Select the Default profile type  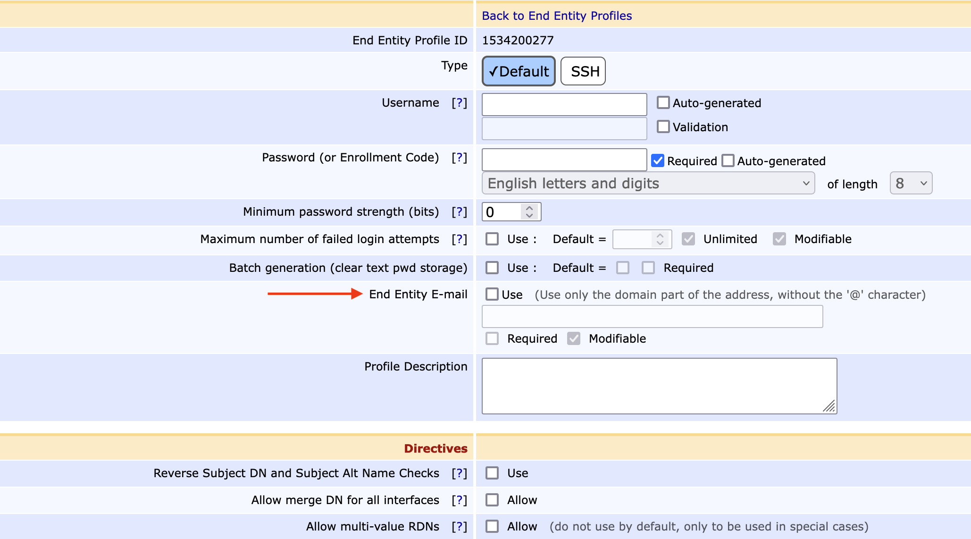point(519,71)
